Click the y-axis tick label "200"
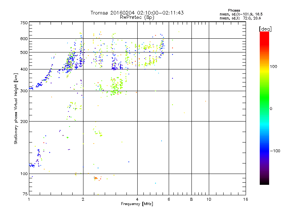This screenshot has width=289, height=217. [x=24, y=122]
